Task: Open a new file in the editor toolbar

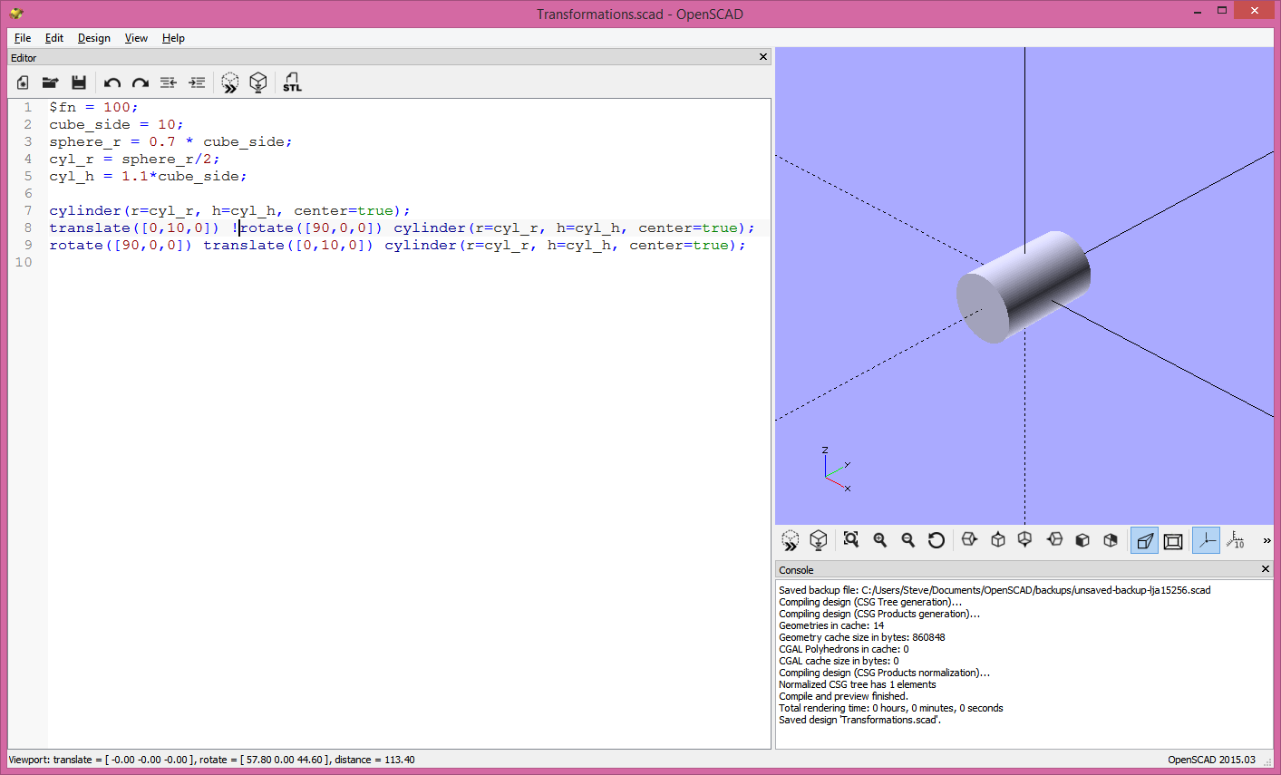Action: (21, 82)
